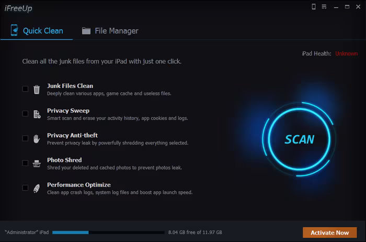Click 'Shred your deleted and cached photos' text
Screen dimensions: 366x242
click(115, 168)
